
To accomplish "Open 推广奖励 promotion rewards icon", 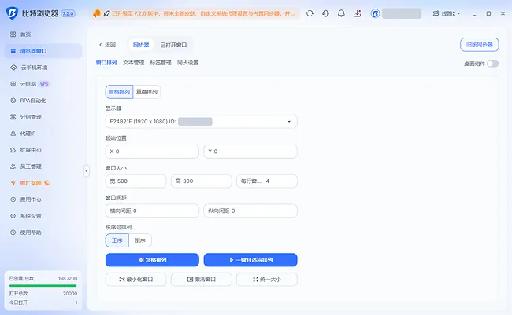I will [13, 183].
